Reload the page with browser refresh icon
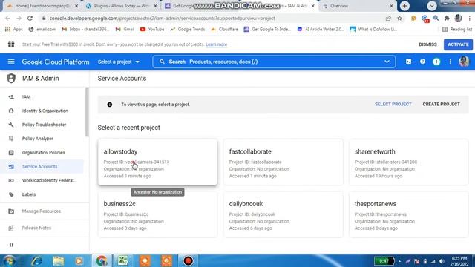Screen dimensions: 475x267 click(30, 18)
